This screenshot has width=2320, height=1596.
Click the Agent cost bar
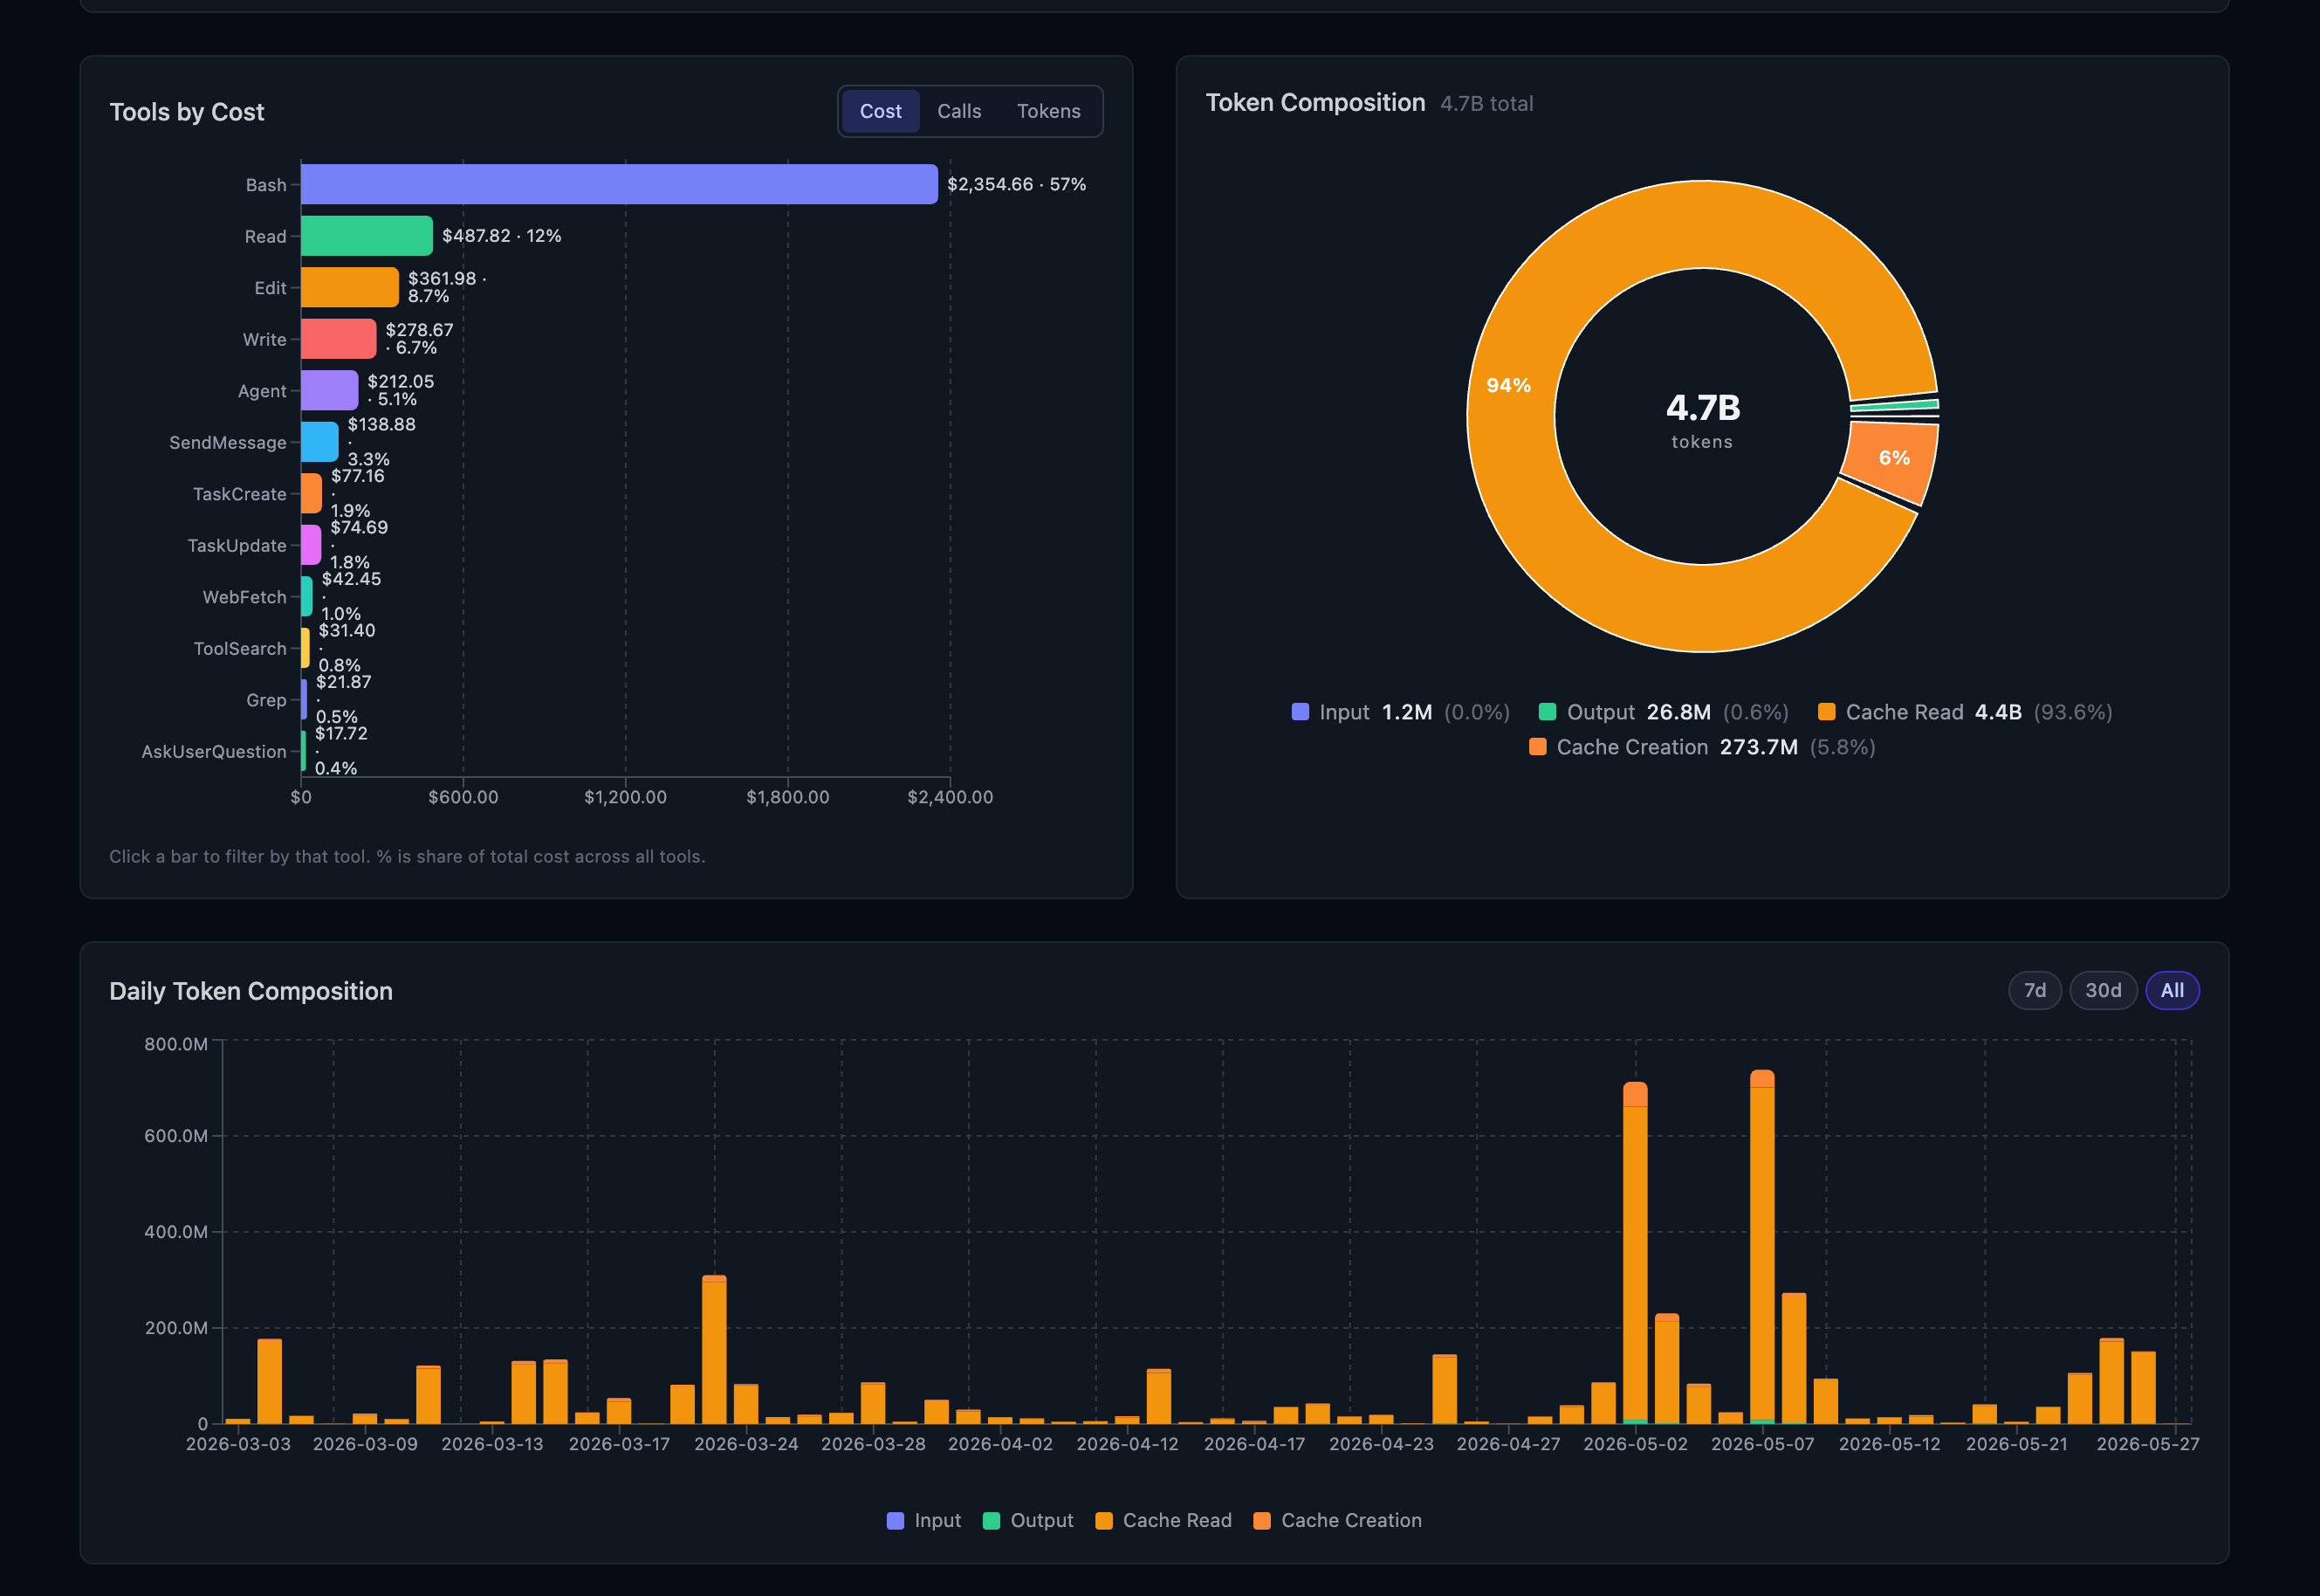pyautogui.click(x=329, y=390)
